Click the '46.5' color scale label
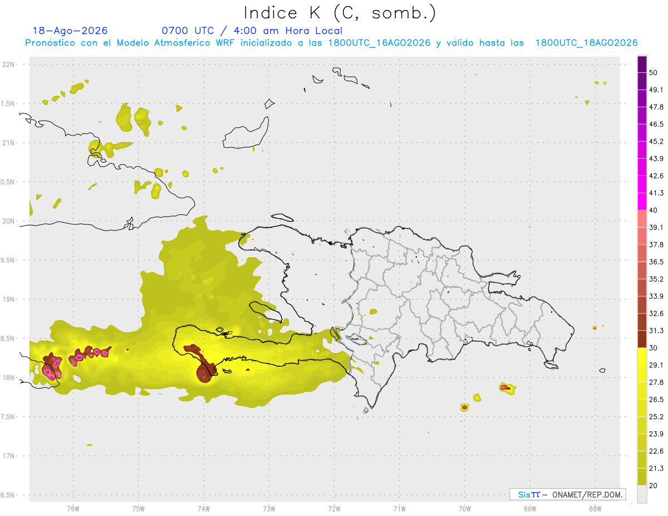Screen dimensions: 668x516 [x=656, y=125]
